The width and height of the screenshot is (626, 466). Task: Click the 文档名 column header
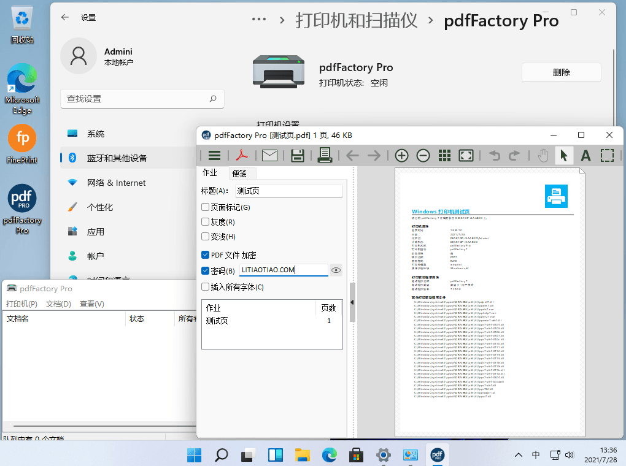point(64,319)
